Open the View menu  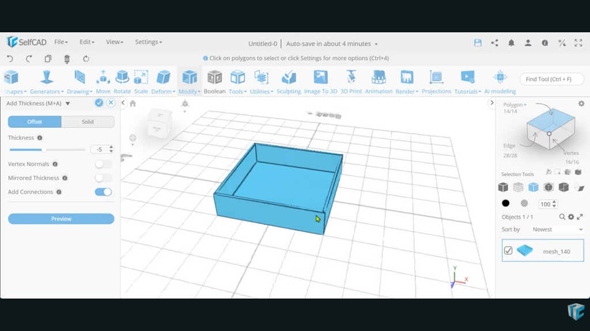(x=115, y=42)
